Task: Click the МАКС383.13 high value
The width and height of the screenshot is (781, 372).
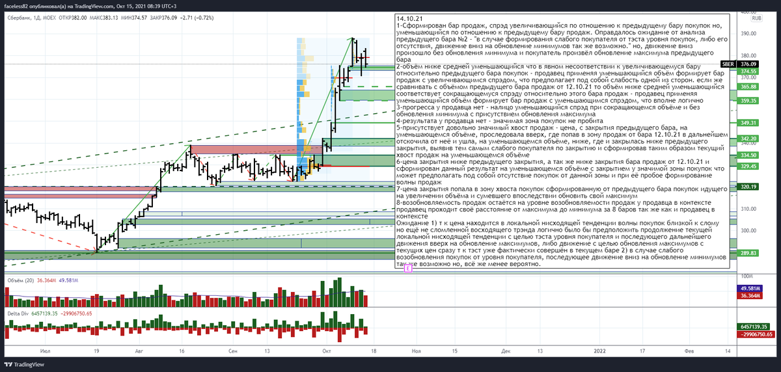Action: coord(104,18)
